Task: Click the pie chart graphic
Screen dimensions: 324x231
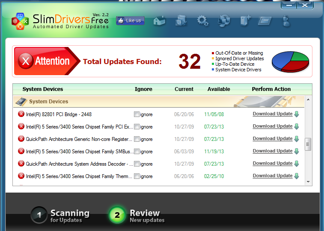Action: (x=290, y=61)
